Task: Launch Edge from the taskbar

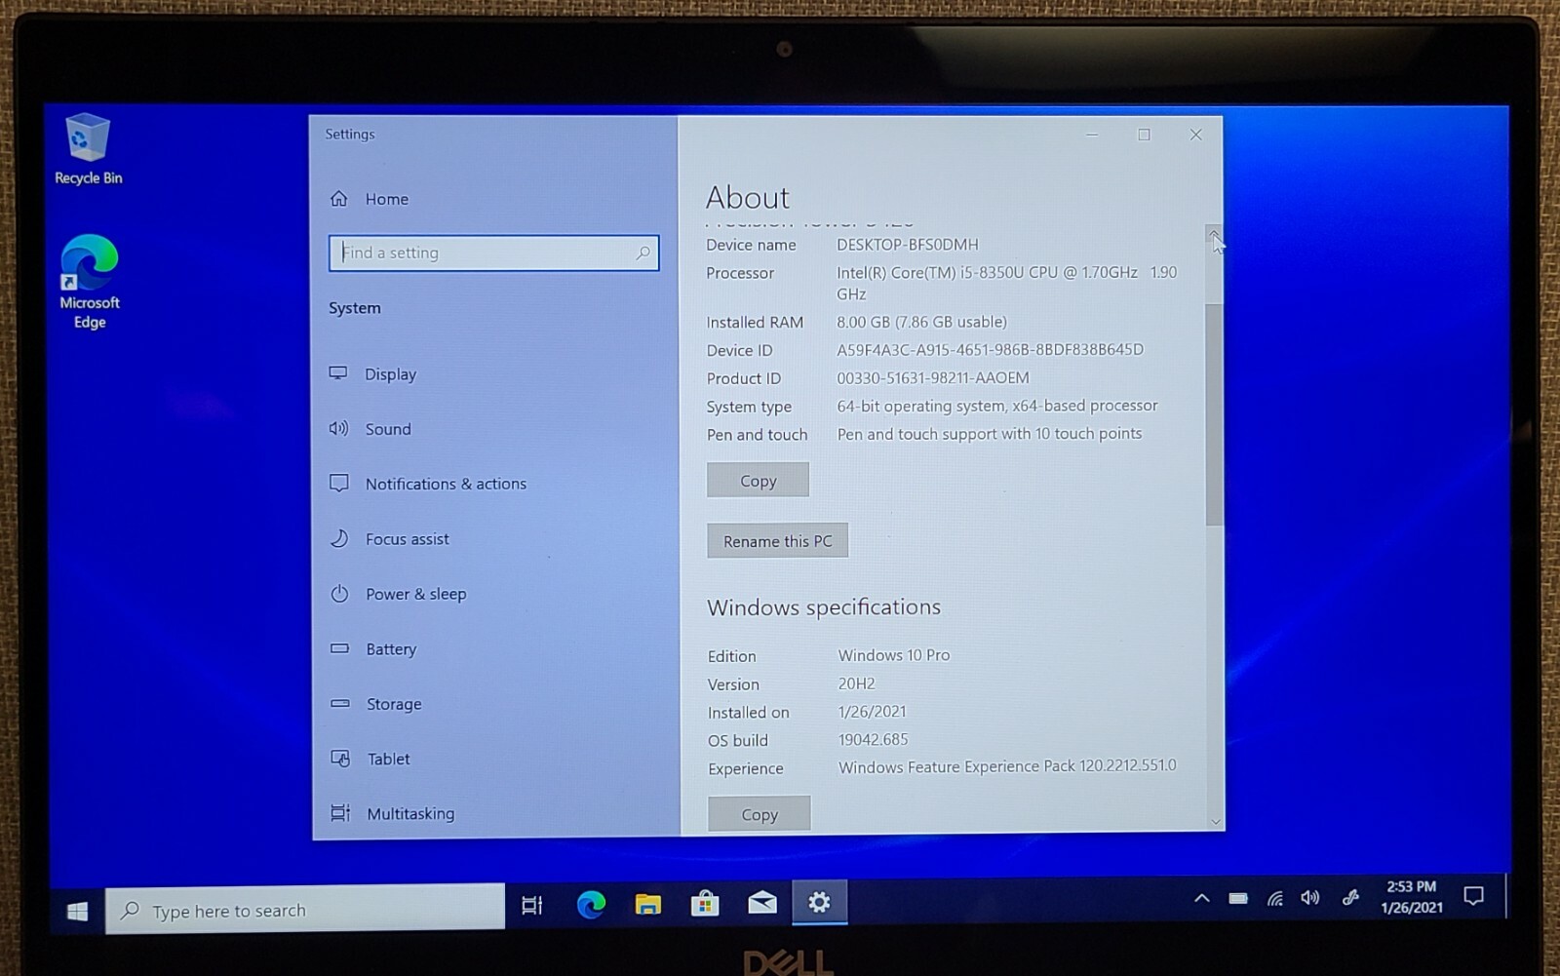Action: (591, 905)
